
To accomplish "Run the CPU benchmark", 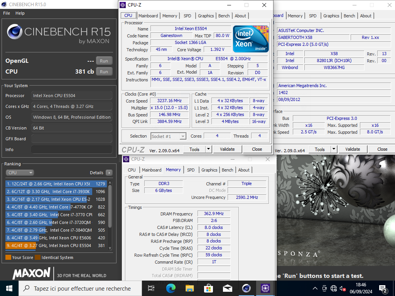I will (x=104, y=71).
